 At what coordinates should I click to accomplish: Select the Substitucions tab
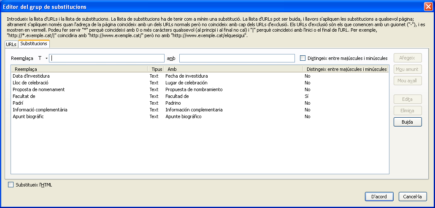pos(34,44)
